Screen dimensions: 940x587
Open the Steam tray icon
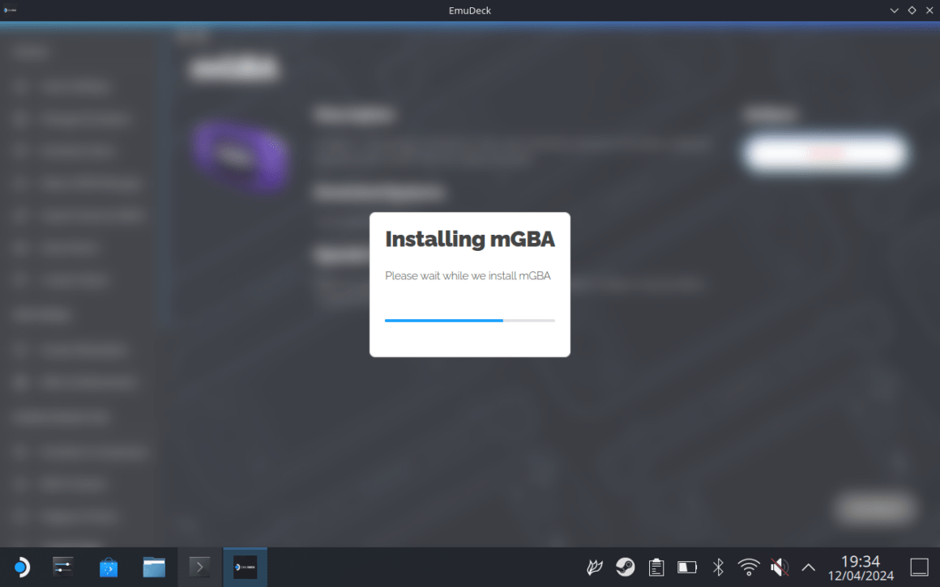626,567
